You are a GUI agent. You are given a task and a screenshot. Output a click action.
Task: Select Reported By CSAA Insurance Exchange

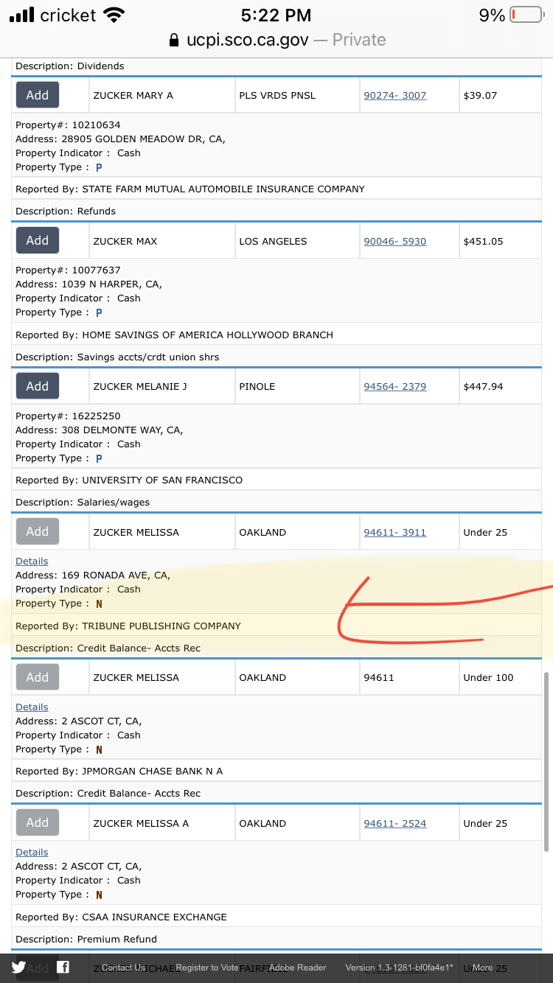click(121, 917)
